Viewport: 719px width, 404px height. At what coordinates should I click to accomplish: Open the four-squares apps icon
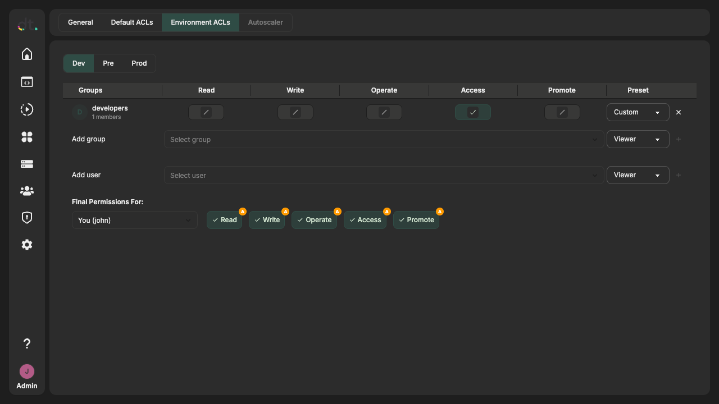(x=27, y=137)
